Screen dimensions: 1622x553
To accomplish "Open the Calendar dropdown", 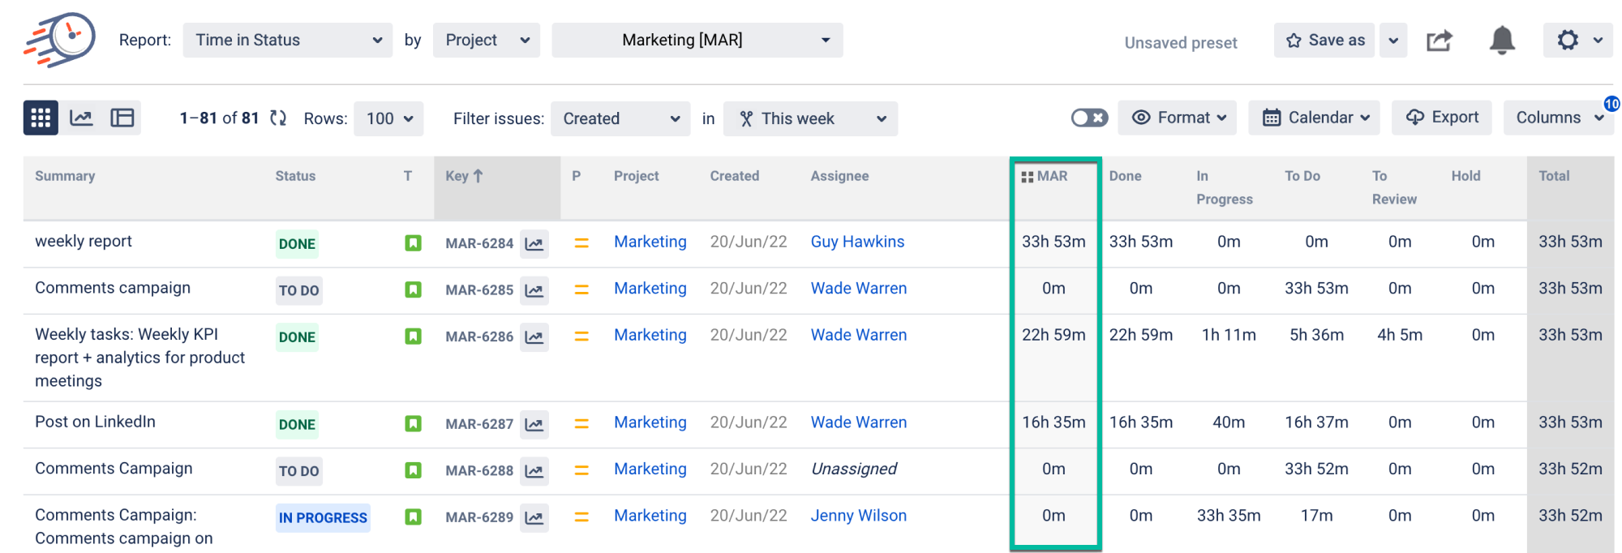I will coord(1315,118).
